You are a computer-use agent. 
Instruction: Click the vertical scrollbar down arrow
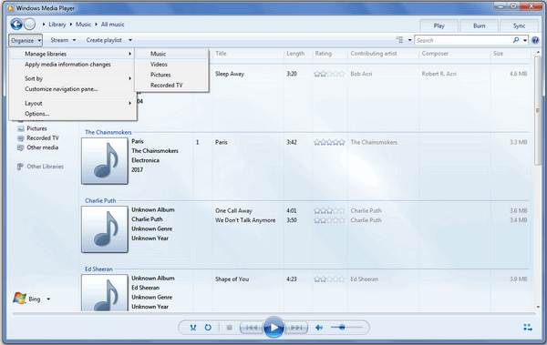538,307
